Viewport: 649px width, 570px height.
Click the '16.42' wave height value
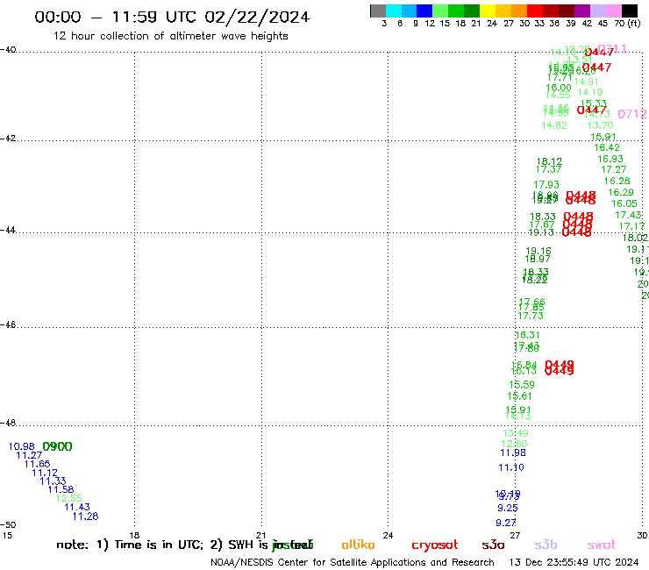(x=607, y=148)
